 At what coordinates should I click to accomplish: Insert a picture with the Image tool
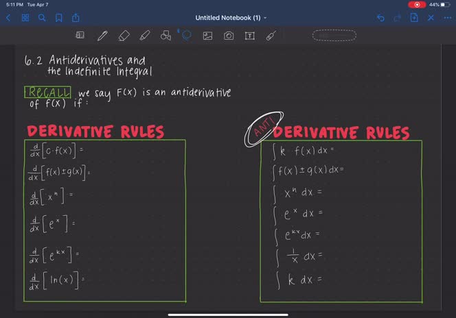tap(207, 36)
